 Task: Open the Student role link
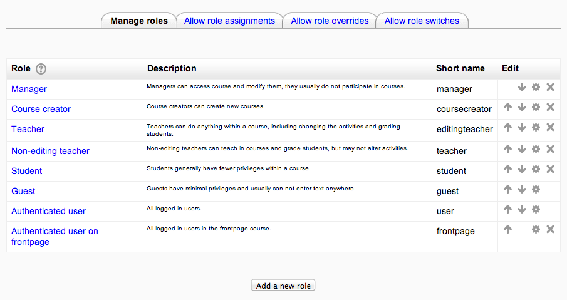pos(27,171)
